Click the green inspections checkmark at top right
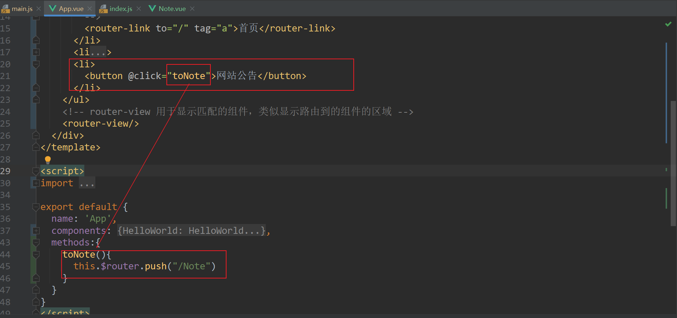This screenshot has width=677, height=318. click(667, 24)
